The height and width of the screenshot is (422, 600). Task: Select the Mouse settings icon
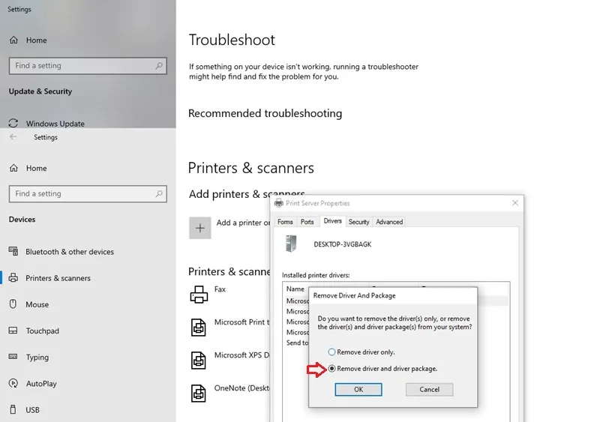(13, 304)
